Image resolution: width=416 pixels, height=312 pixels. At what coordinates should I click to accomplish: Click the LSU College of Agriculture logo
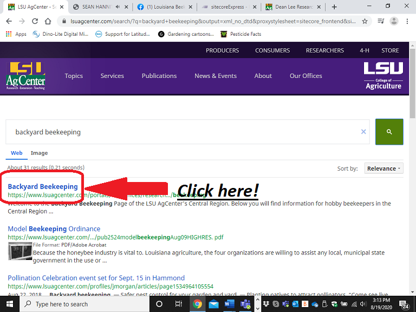[383, 76]
